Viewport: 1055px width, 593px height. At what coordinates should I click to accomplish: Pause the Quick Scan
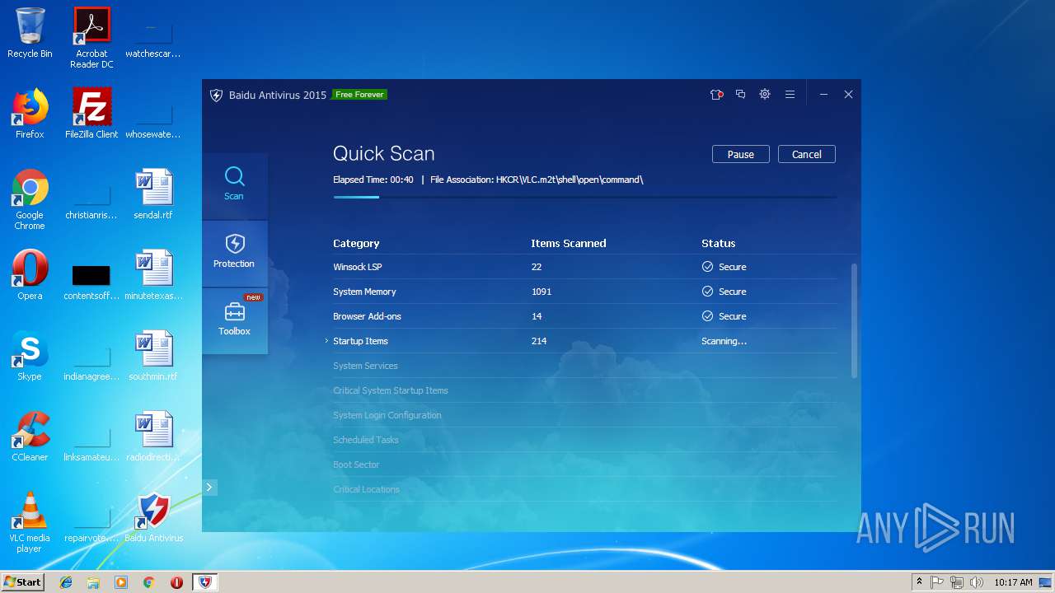740,154
